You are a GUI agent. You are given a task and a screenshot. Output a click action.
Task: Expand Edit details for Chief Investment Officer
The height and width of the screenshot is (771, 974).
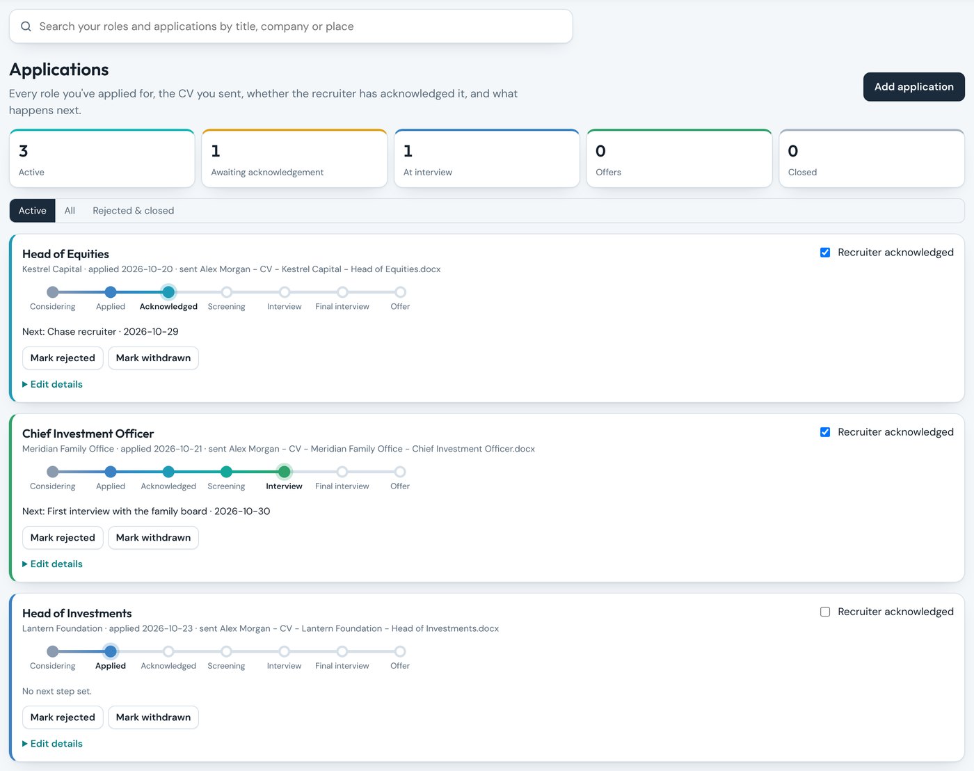[x=52, y=564]
